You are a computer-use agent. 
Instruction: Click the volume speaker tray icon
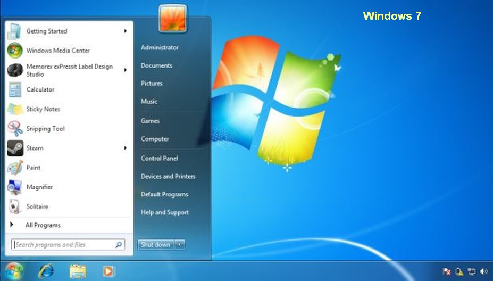(483, 271)
